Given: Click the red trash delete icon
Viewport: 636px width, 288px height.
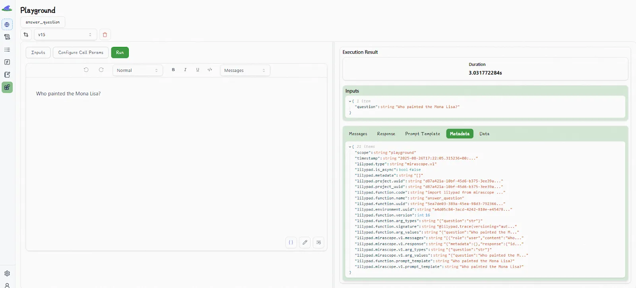Looking at the screenshot, I should [105, 35].
